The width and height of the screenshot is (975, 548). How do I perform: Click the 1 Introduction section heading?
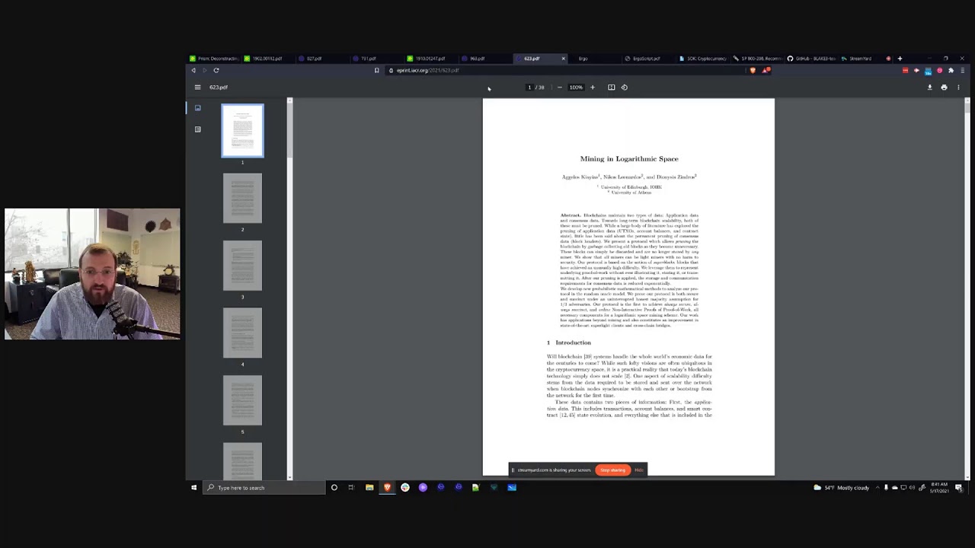(x=569, y=342)
